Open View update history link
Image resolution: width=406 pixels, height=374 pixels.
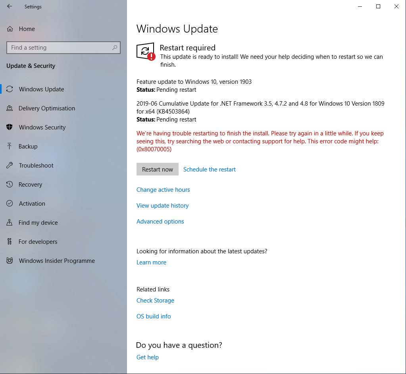point(163,206)
